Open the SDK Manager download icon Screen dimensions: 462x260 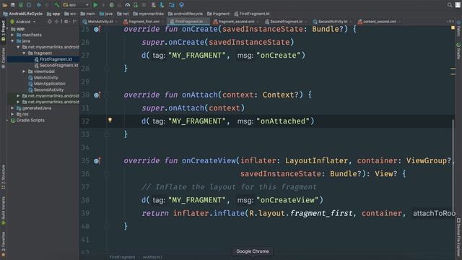tap(162, 5)
